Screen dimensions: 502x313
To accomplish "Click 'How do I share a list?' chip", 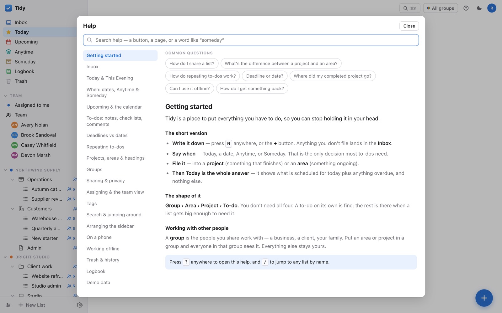I will (x=192, y=64).
